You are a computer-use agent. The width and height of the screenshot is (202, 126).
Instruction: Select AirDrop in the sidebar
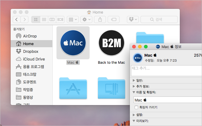(32, 36)
